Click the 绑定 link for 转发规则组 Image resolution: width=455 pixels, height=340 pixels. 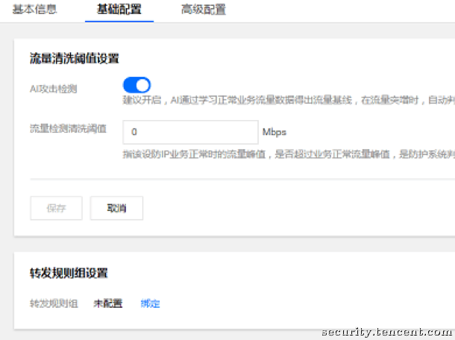(150, 303)
